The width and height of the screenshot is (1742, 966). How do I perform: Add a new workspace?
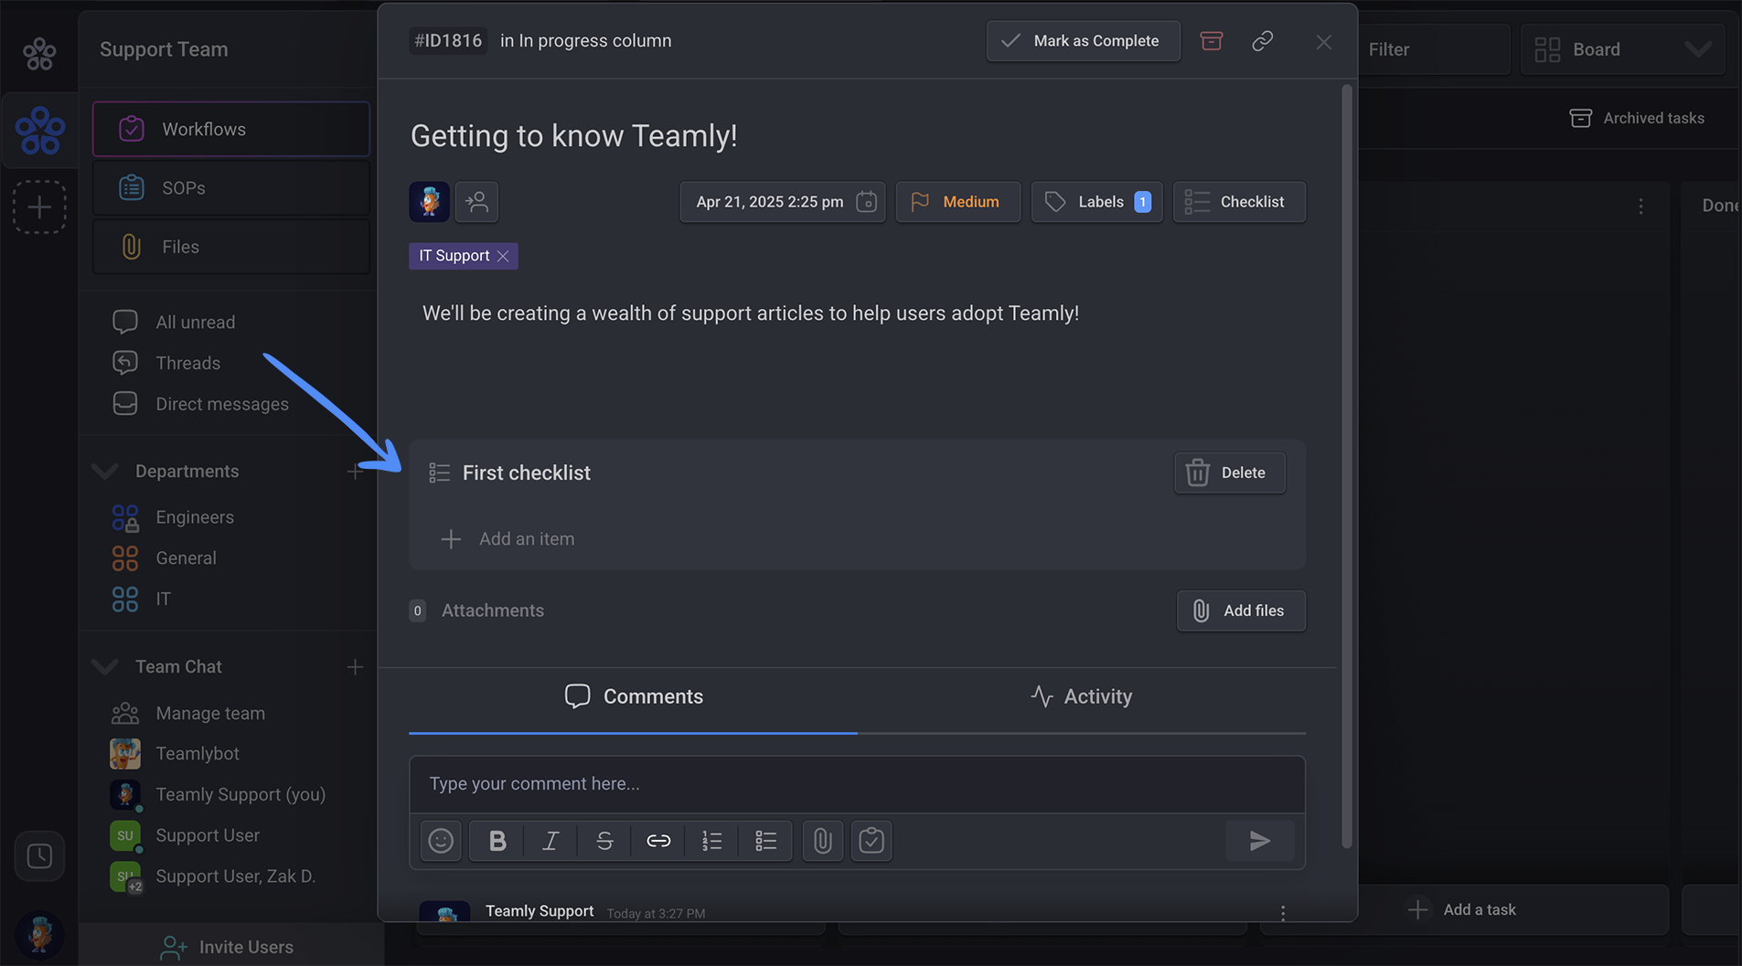tap(39, 207)
